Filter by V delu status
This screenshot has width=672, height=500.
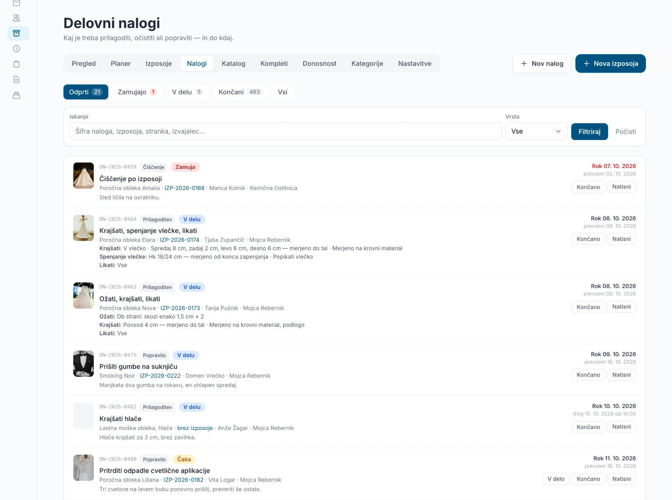click(187, 92)
